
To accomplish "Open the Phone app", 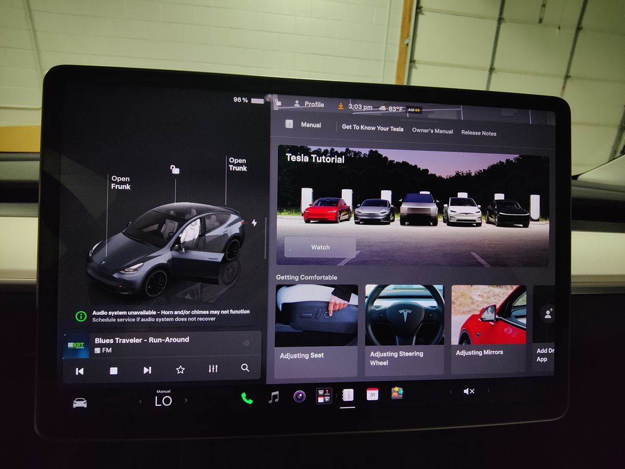I will click(247, 398).
